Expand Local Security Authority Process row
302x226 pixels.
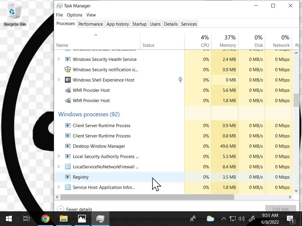pos(59,156)
